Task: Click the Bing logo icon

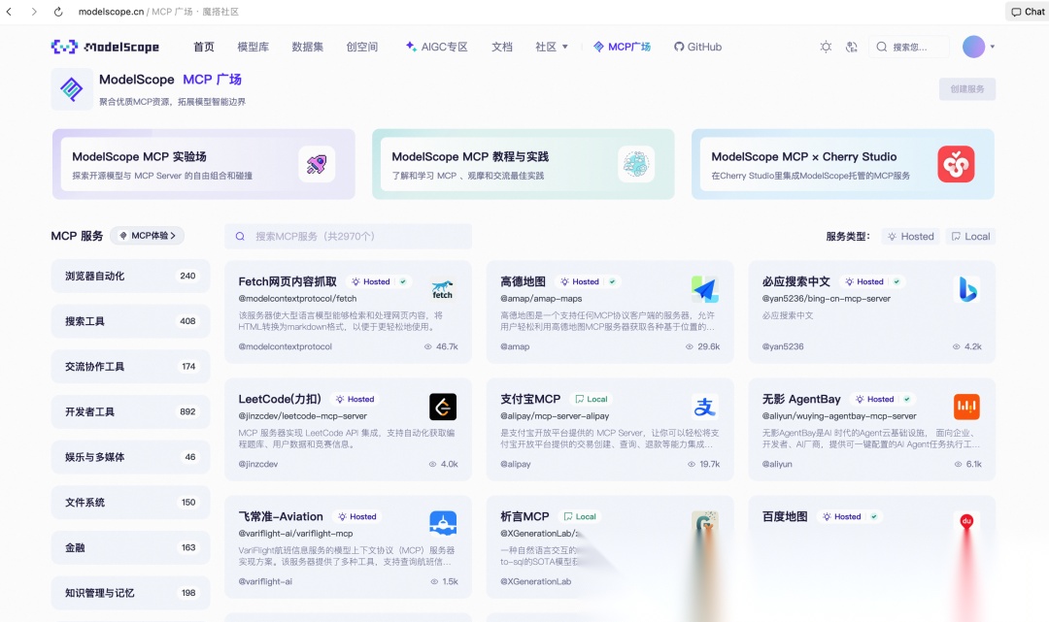Action: coord(966,289)
